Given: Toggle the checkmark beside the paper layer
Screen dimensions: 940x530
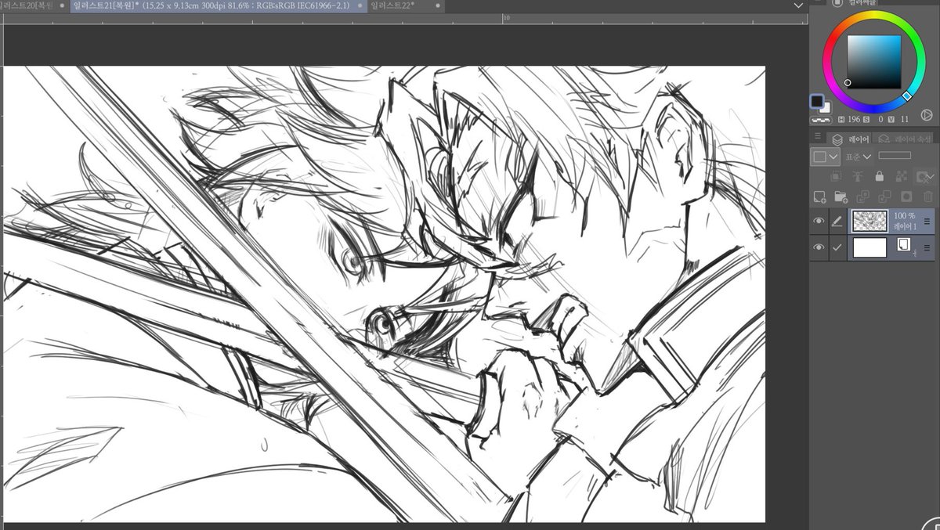Looking at the screenshot, I should coord(837,247).
